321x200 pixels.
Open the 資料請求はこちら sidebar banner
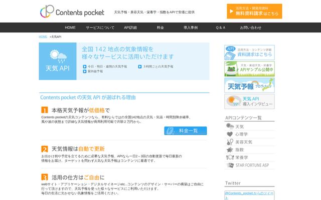(249, 52)
